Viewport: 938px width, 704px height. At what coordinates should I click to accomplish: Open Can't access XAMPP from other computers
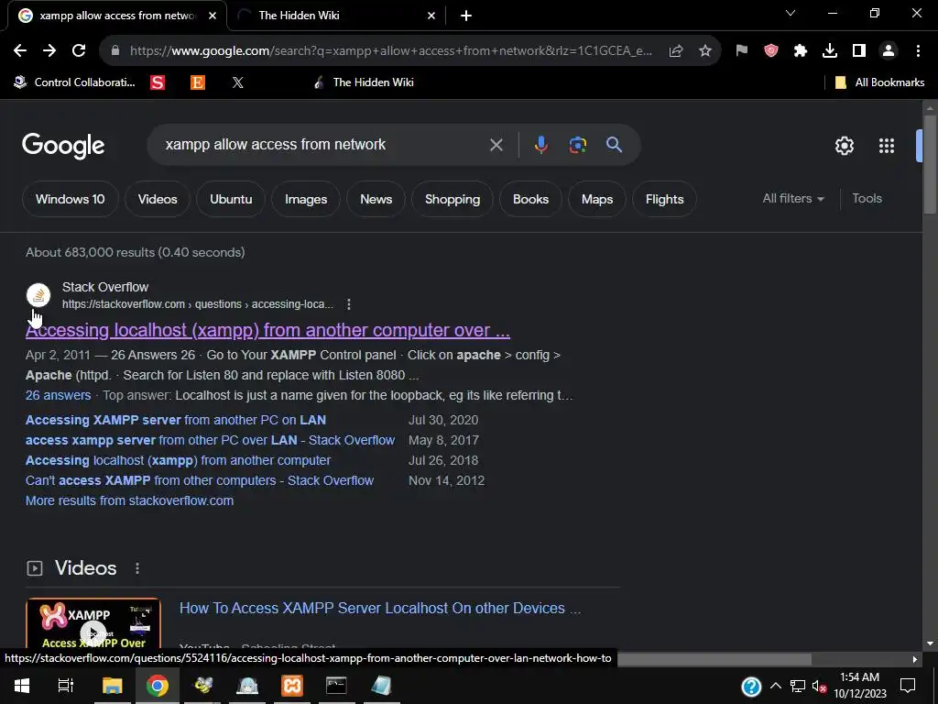click(199, 480)
